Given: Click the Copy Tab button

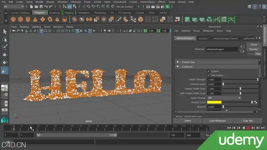Looking at the screenshot, I should (x=247, y=120).
